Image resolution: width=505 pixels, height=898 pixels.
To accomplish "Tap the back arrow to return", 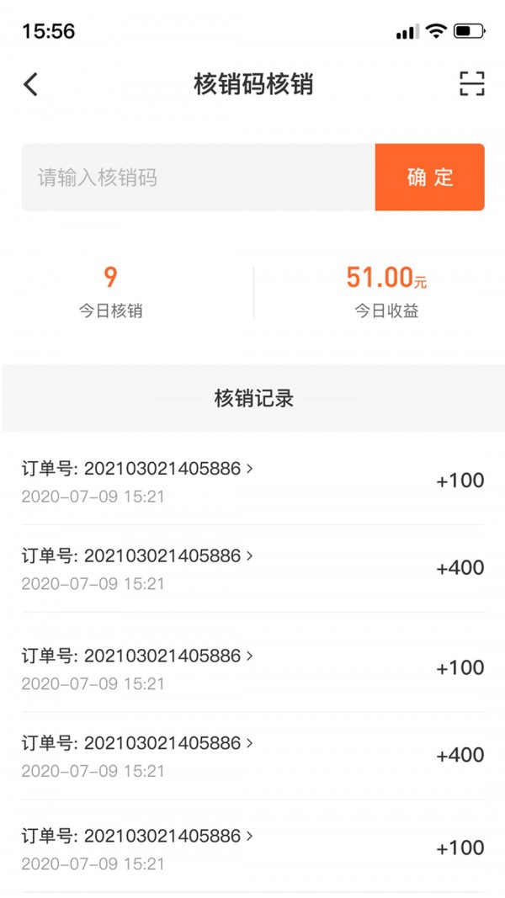I will pos(30,84).
